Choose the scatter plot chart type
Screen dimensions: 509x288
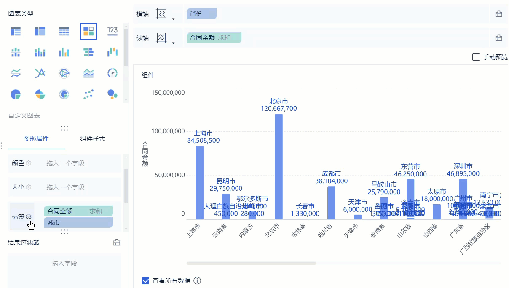pyautogui.click(x=88, y=94)
